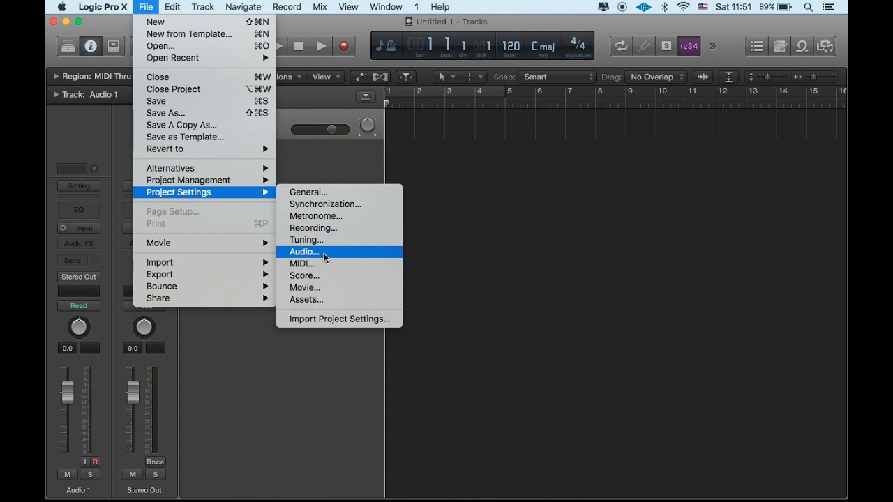This screenshot has width=893, height=502.
Task: Click the 4/4 time signature display
Action: [x=578, y=46]
